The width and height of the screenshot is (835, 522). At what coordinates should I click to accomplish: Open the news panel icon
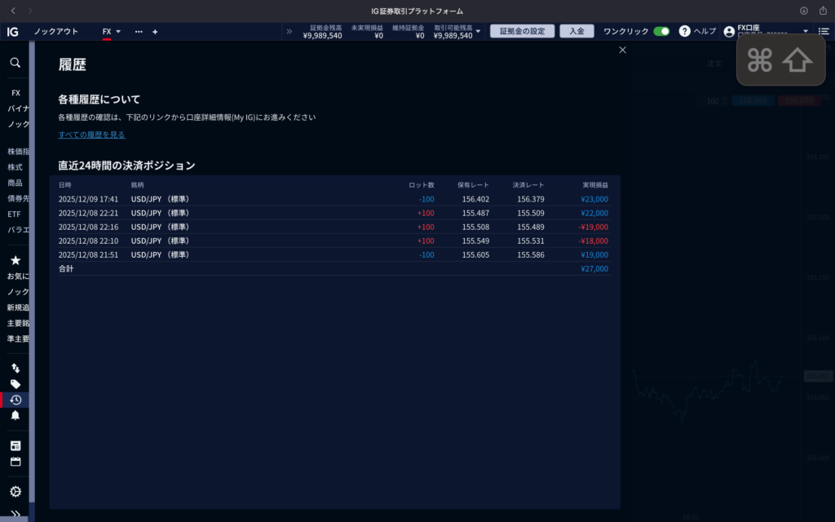tap(15, 446)
